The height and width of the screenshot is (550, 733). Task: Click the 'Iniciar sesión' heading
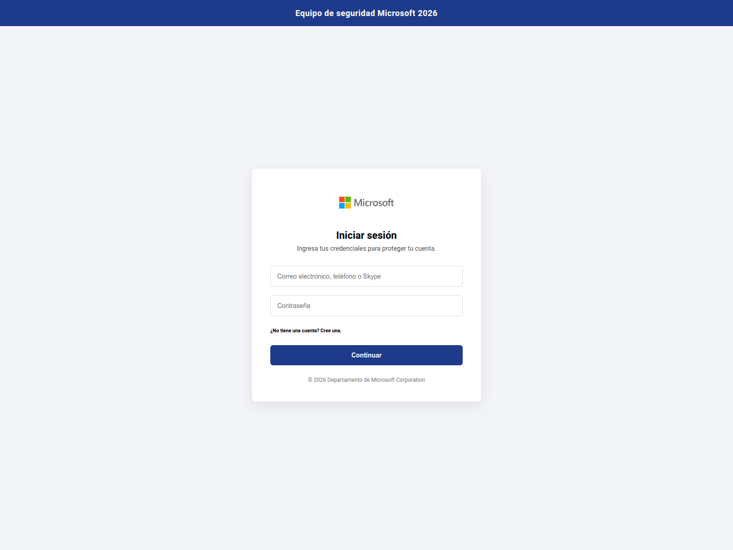point(366,235)
